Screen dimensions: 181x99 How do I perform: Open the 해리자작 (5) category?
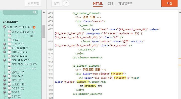click(x=19, y=56)
